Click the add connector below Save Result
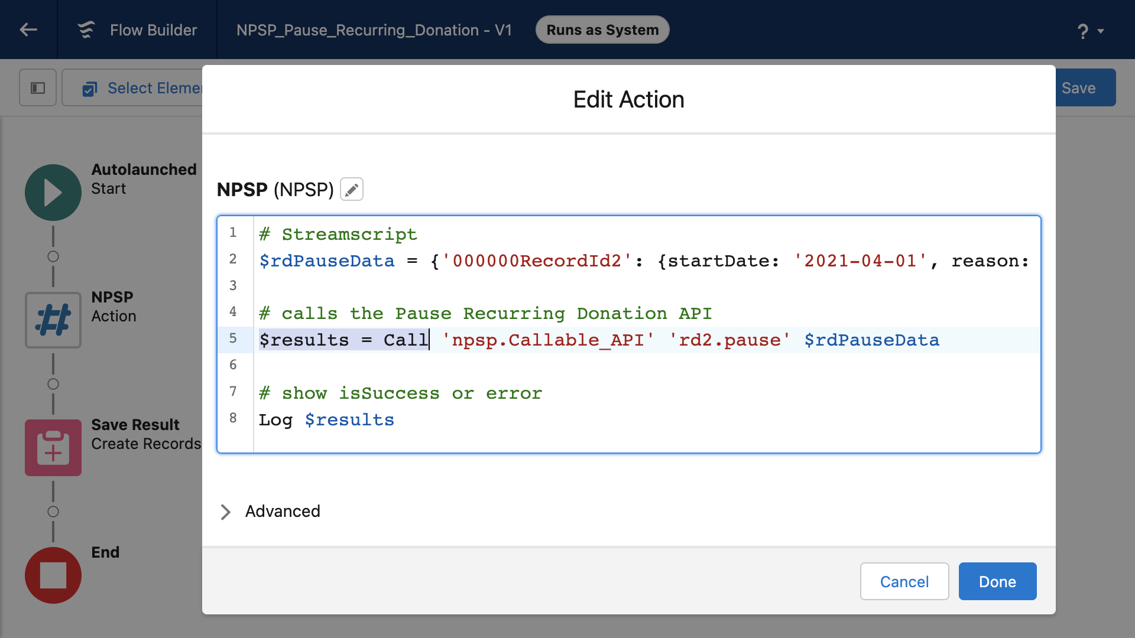 (53, 512)
